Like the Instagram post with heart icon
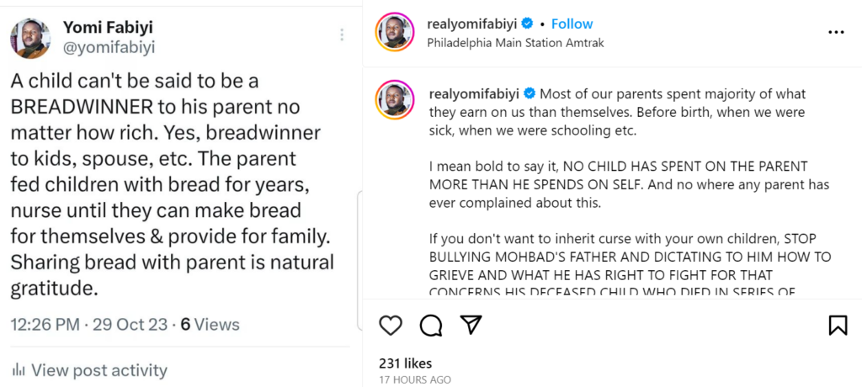The width and height of the screenshot is (862, 387). pos(391,326)
